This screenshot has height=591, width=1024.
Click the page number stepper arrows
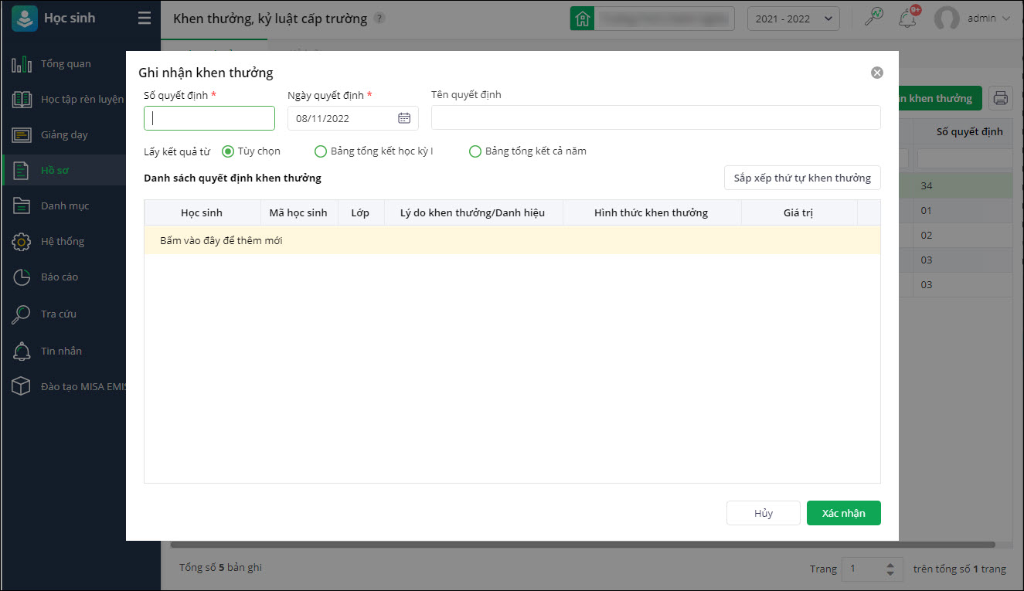tap(890, 569)
